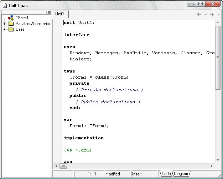Click the vertical scrollbar down arrow

pos(218,160)
